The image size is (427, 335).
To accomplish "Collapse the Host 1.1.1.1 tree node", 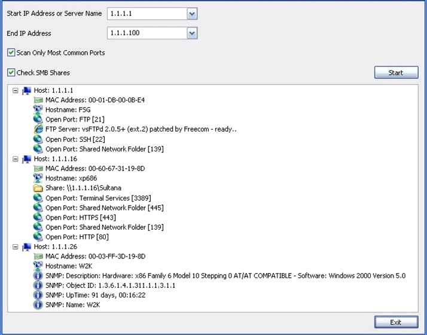I will (x=16, y=91).
